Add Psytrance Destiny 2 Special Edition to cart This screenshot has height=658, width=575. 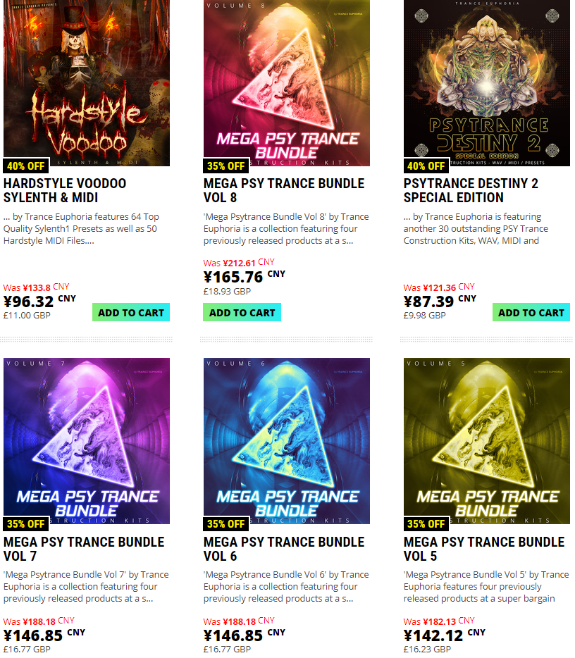[x=531, y=312]
